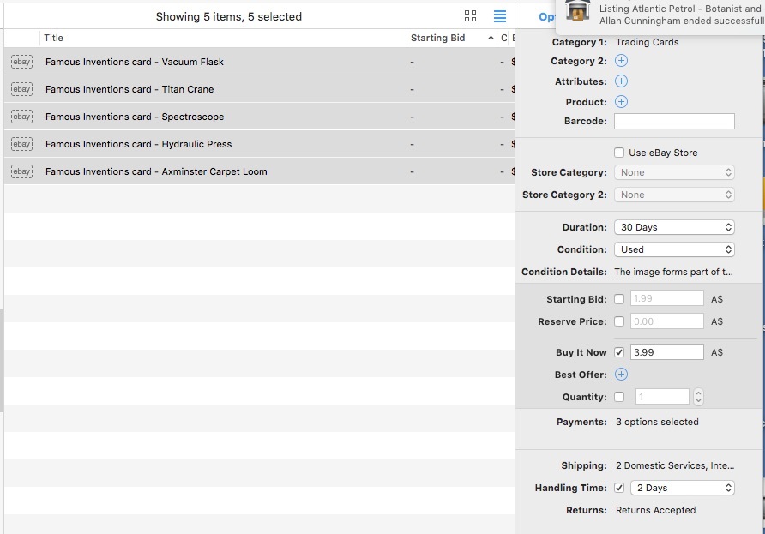The height and width of the screenshot is (534, 765).
Task: Click Shipping 2 Domestic Services value
Action: click(675, 465)
